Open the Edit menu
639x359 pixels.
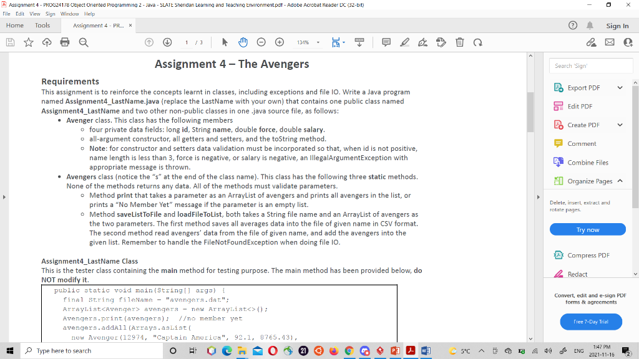tap(20, 14)
